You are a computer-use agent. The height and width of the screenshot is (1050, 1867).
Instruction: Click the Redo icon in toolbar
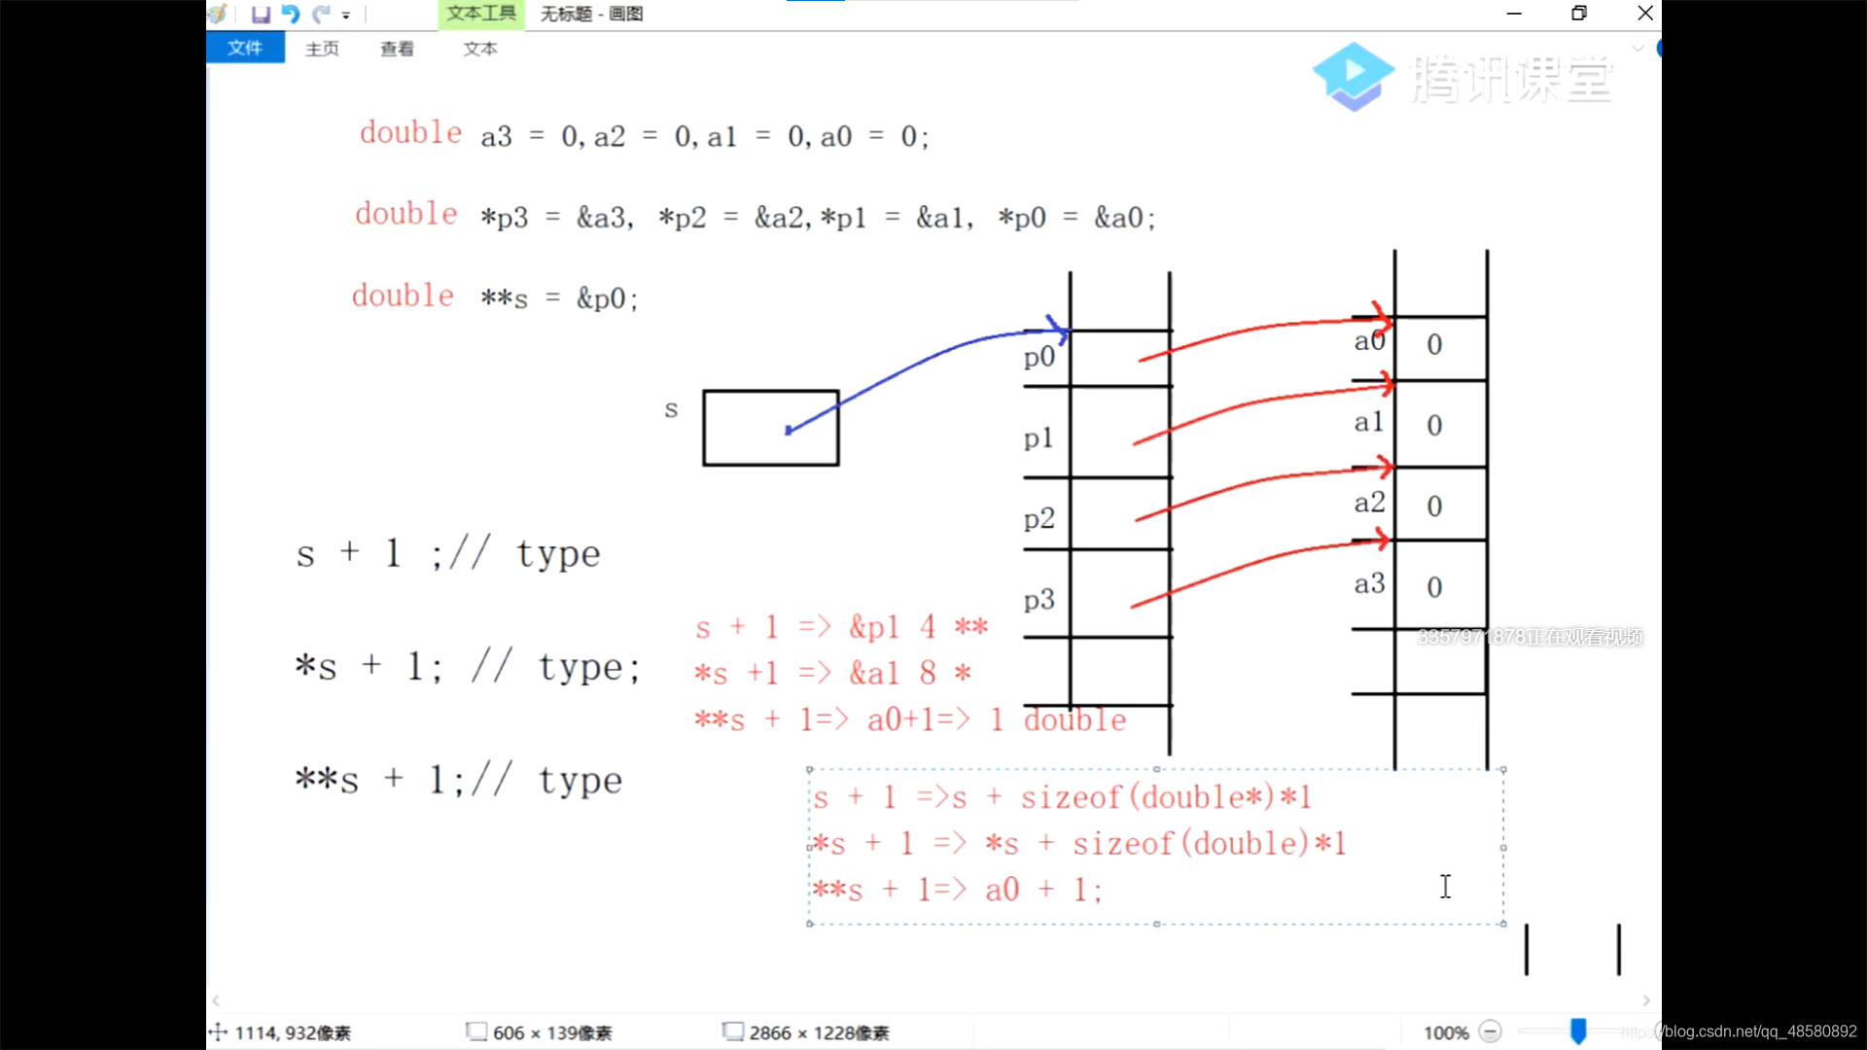[x=323, y=13]
